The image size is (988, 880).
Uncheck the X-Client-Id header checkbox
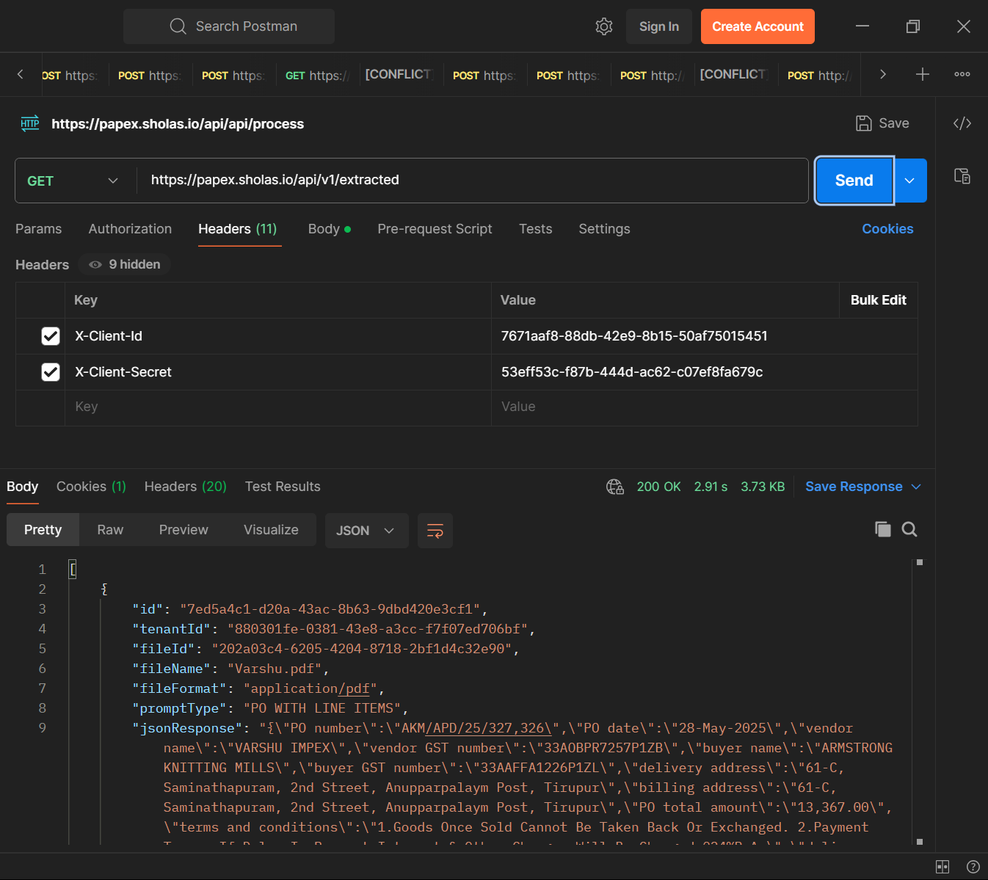pos(51,336)
